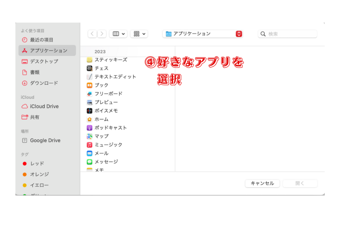The height and width of the screenshot is (226, 340).
Task: Select the Music app icon
Action: [89, 145]
